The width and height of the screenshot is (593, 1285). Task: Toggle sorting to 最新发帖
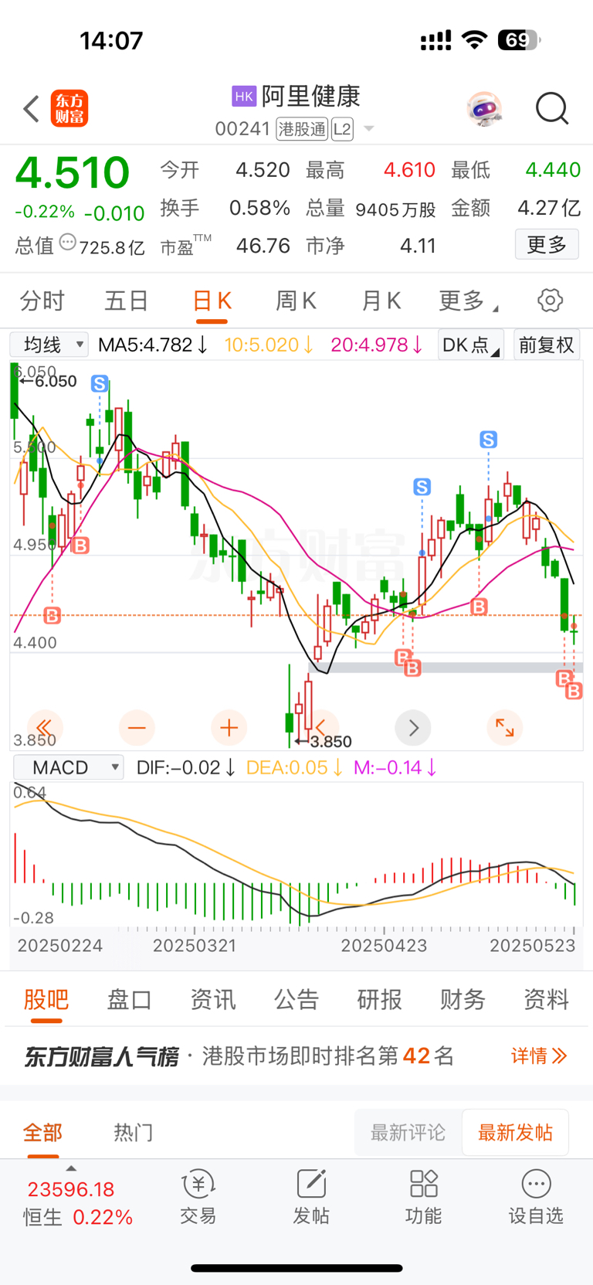click(516, 1133)
